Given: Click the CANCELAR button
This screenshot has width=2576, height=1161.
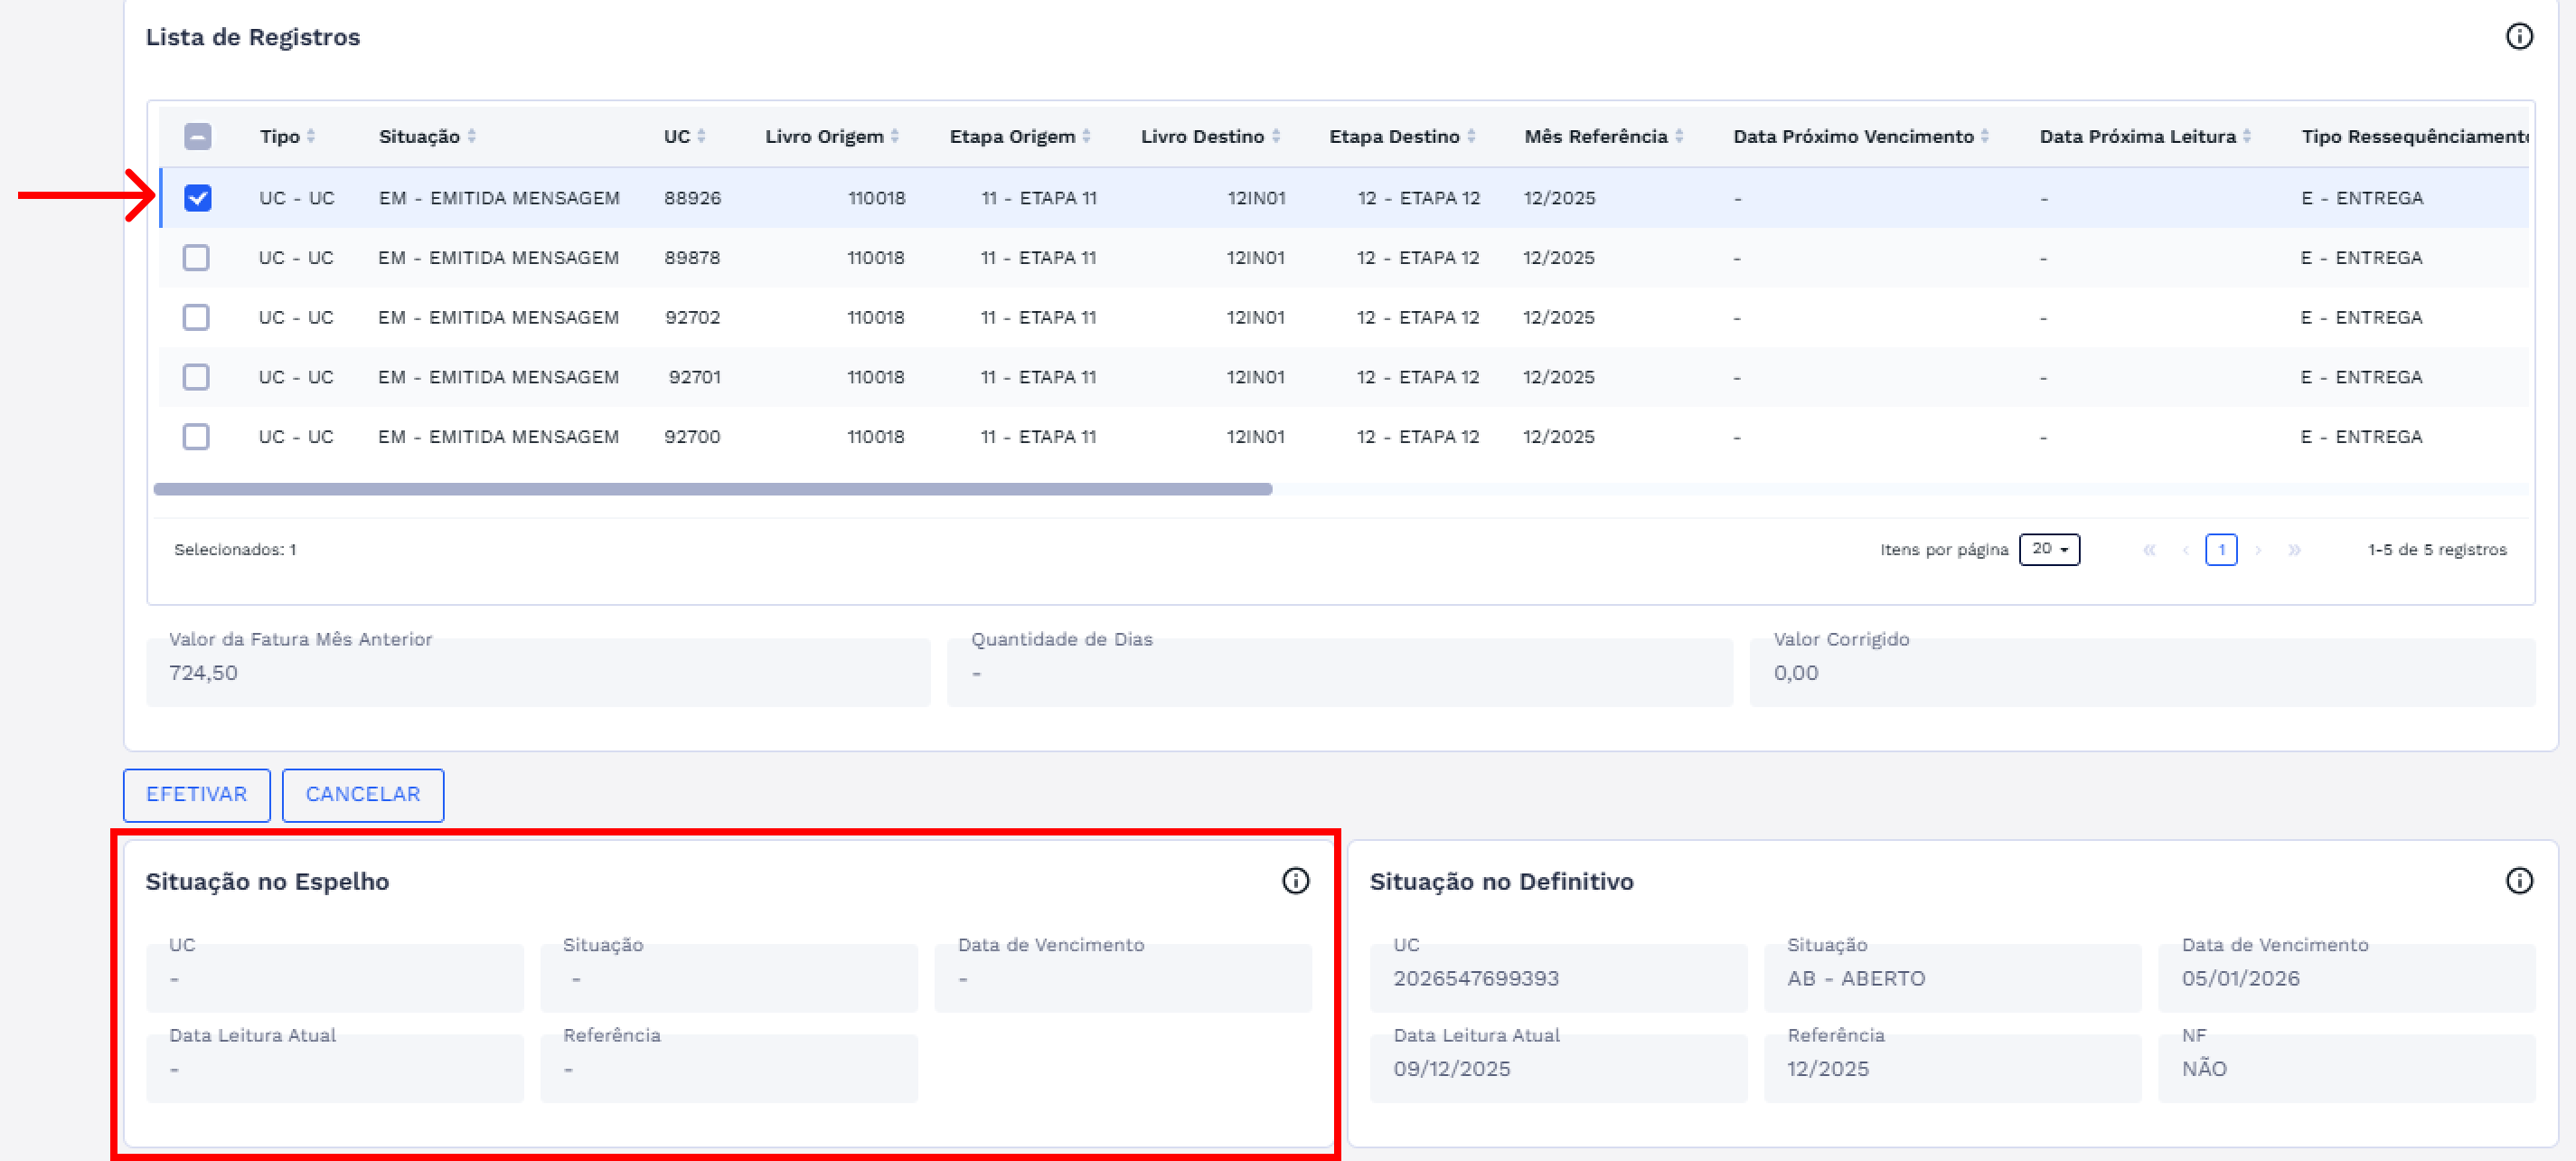Looking at the screenshot, I should click(x=363, y=795).
